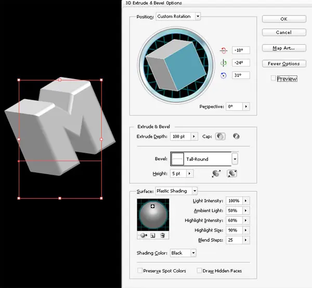The width and height of the screenshot is (312, 288).
Task: Click the X rotation field showing -18°
Action: coord(241,50)
